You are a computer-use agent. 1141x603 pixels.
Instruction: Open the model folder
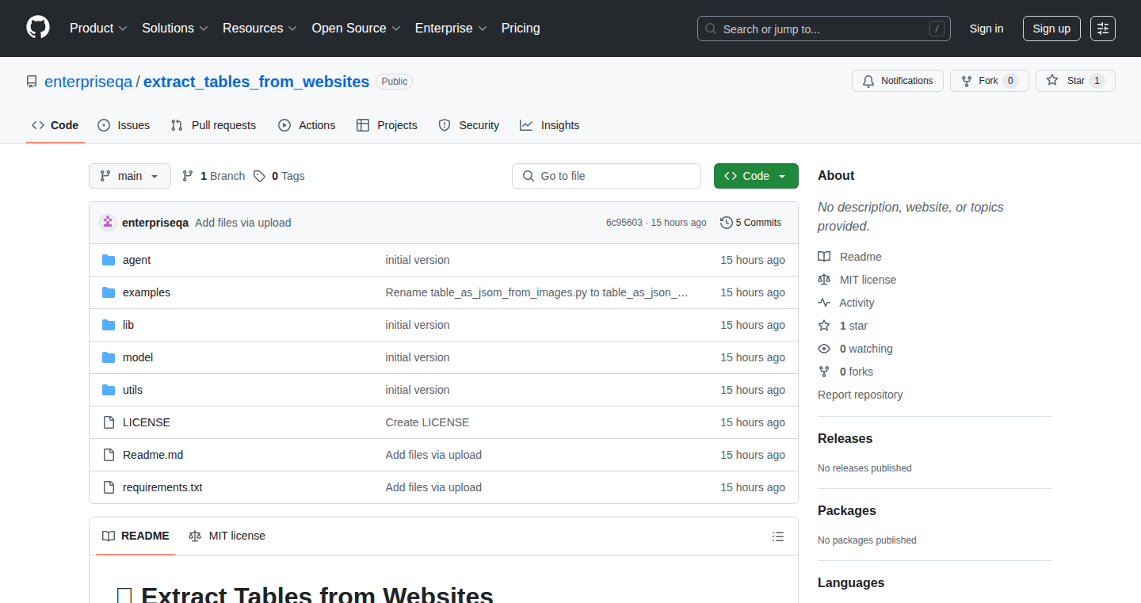[138, 357]
